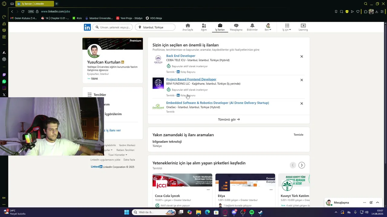
Task: Open the Etiya card options menu
Action: pos(271,190)
